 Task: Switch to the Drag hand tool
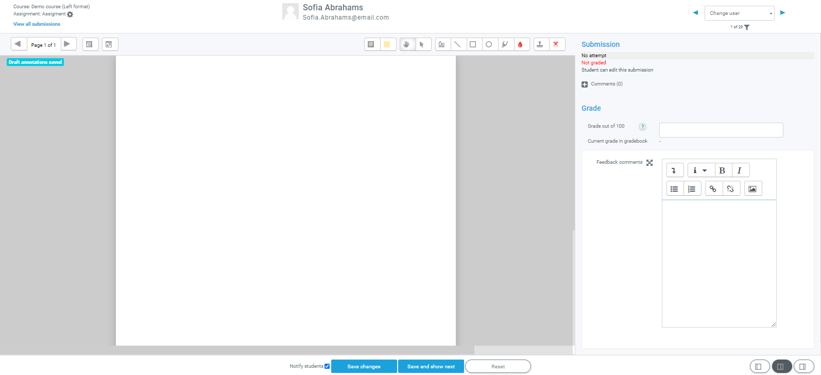pyautogui.click(x=406, y=45)
